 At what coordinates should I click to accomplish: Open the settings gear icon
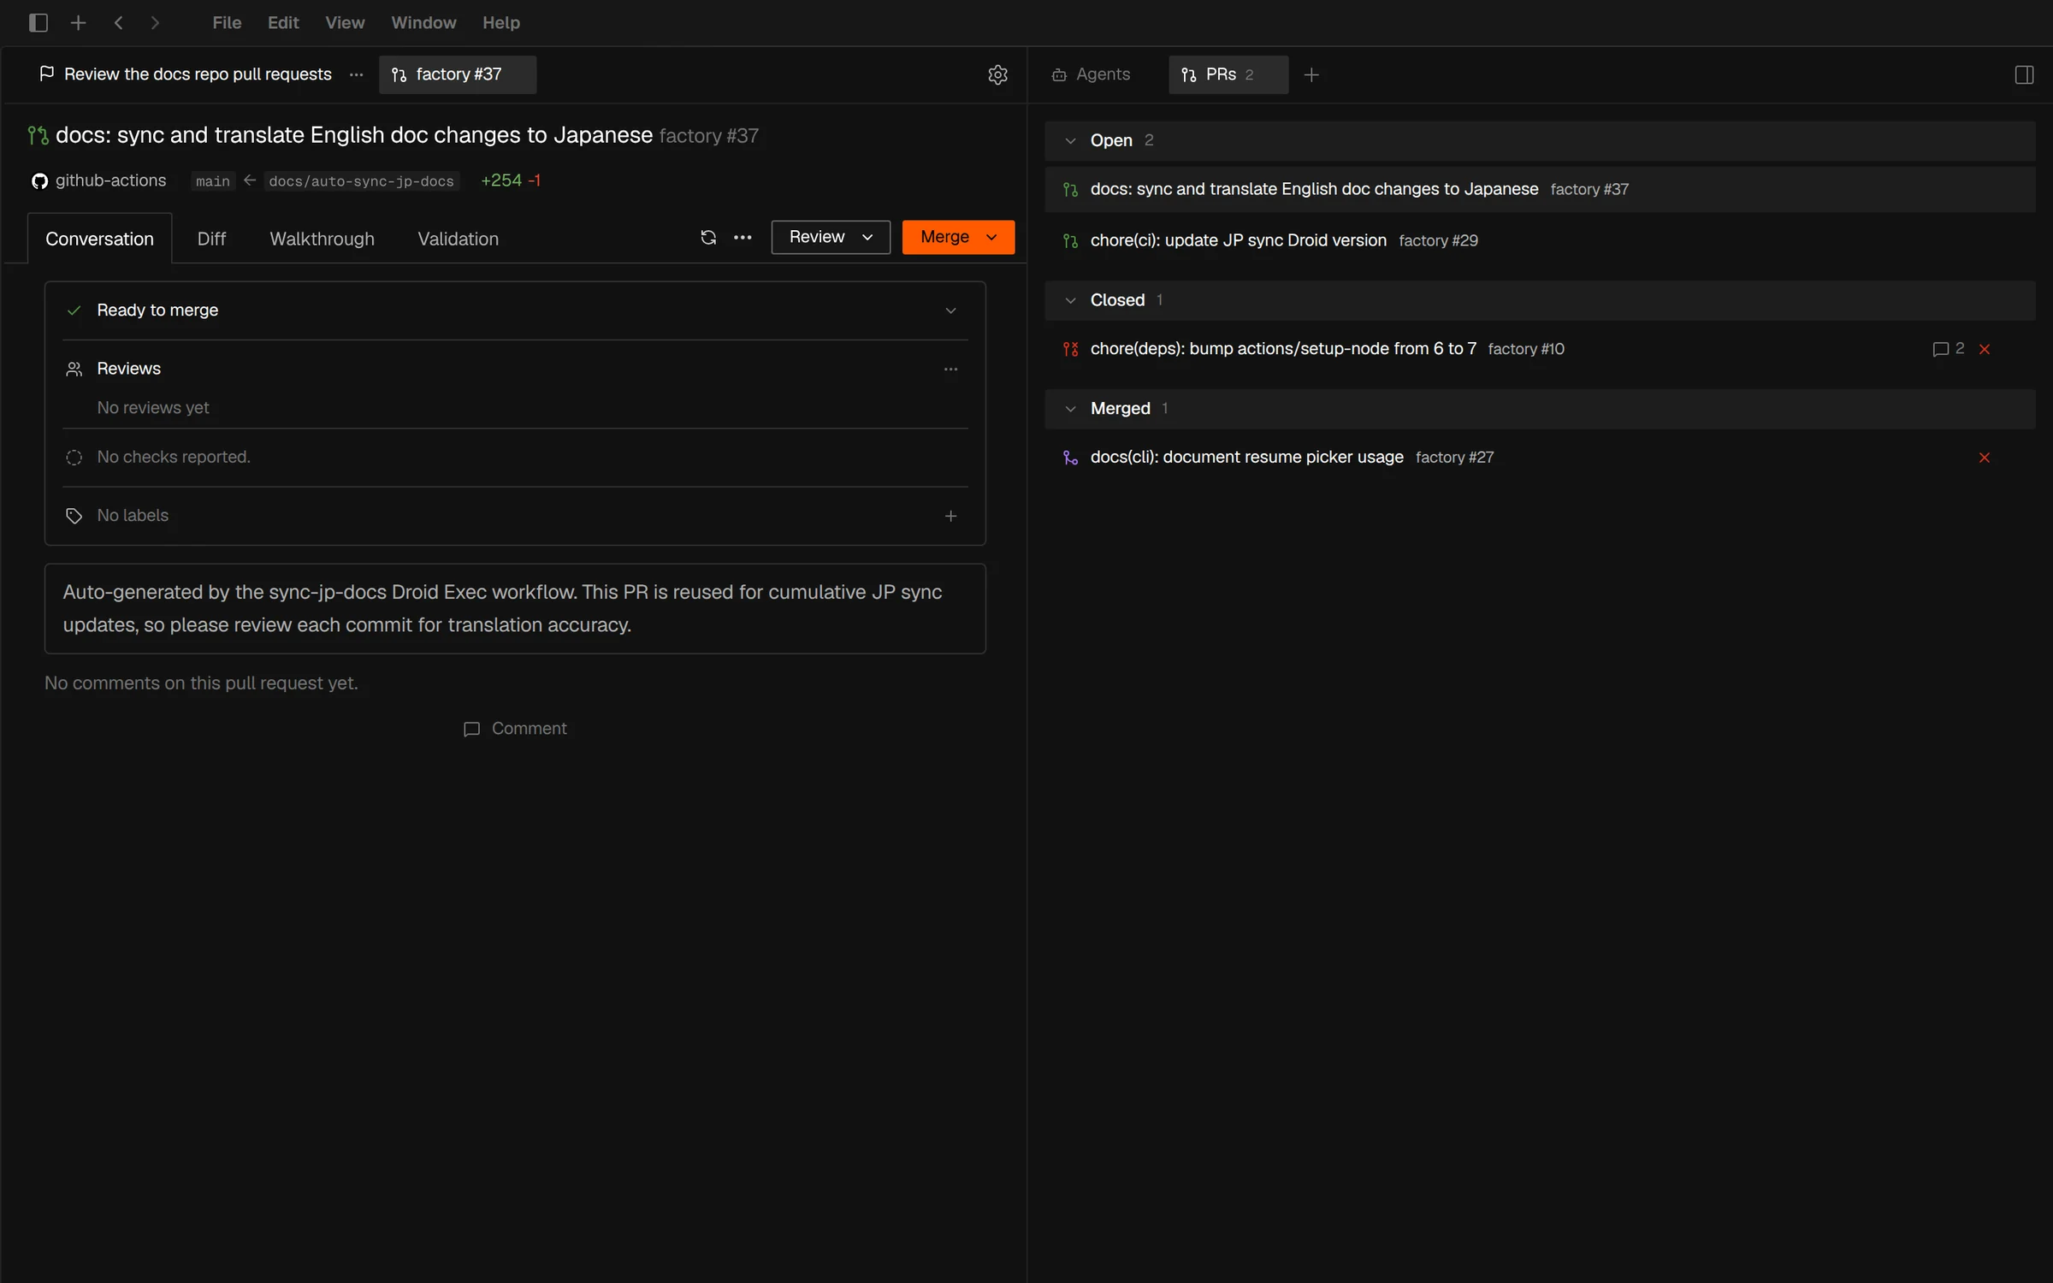997,74
